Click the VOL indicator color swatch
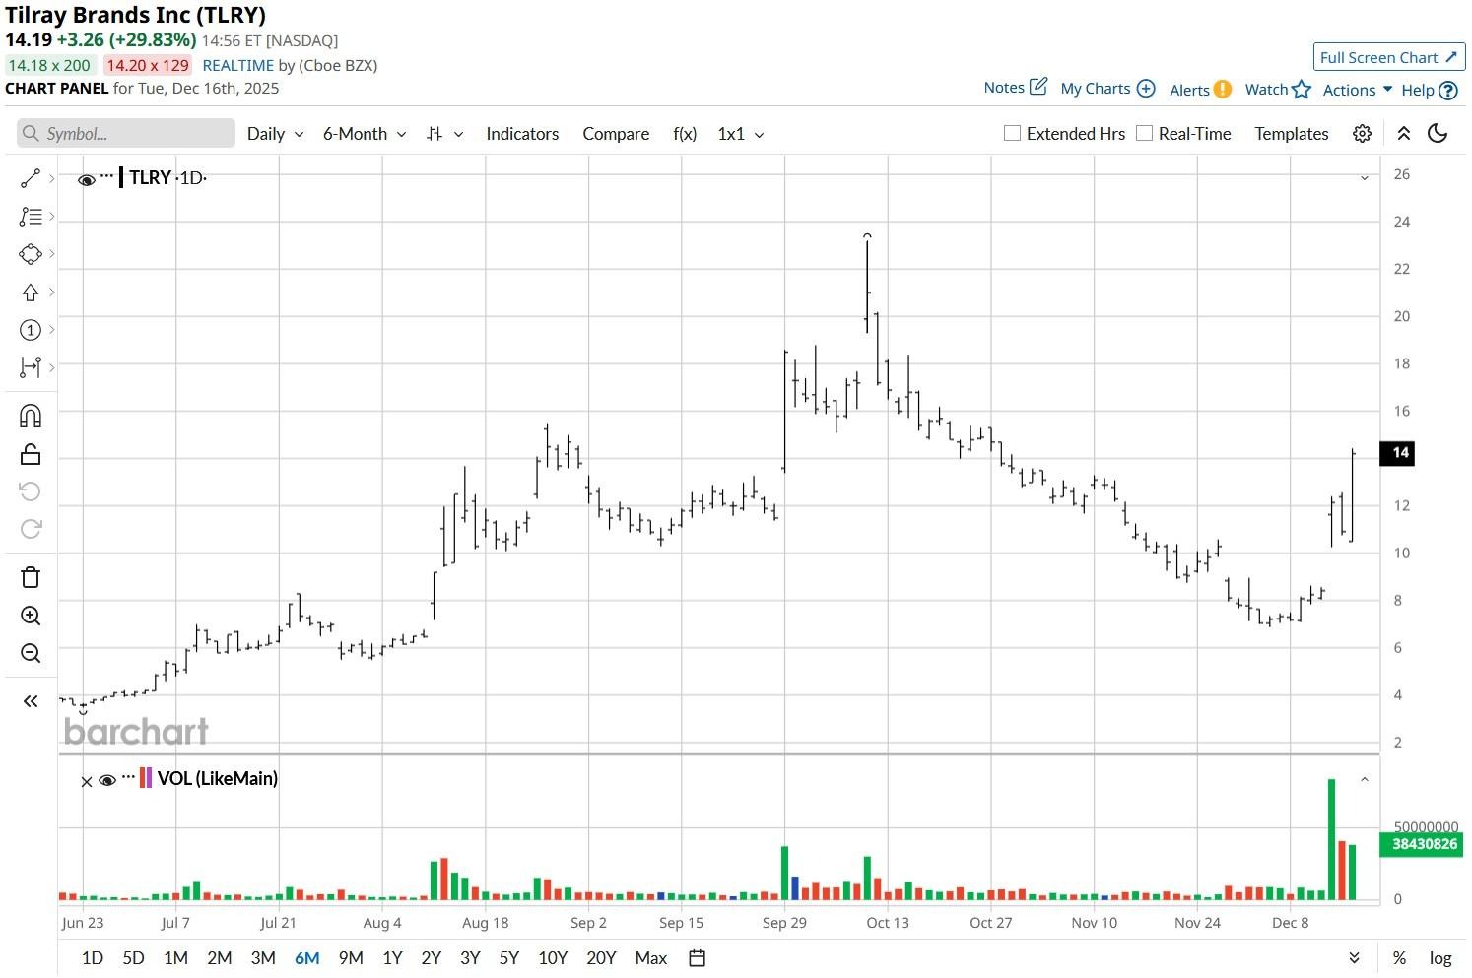 tap(146, 779)
